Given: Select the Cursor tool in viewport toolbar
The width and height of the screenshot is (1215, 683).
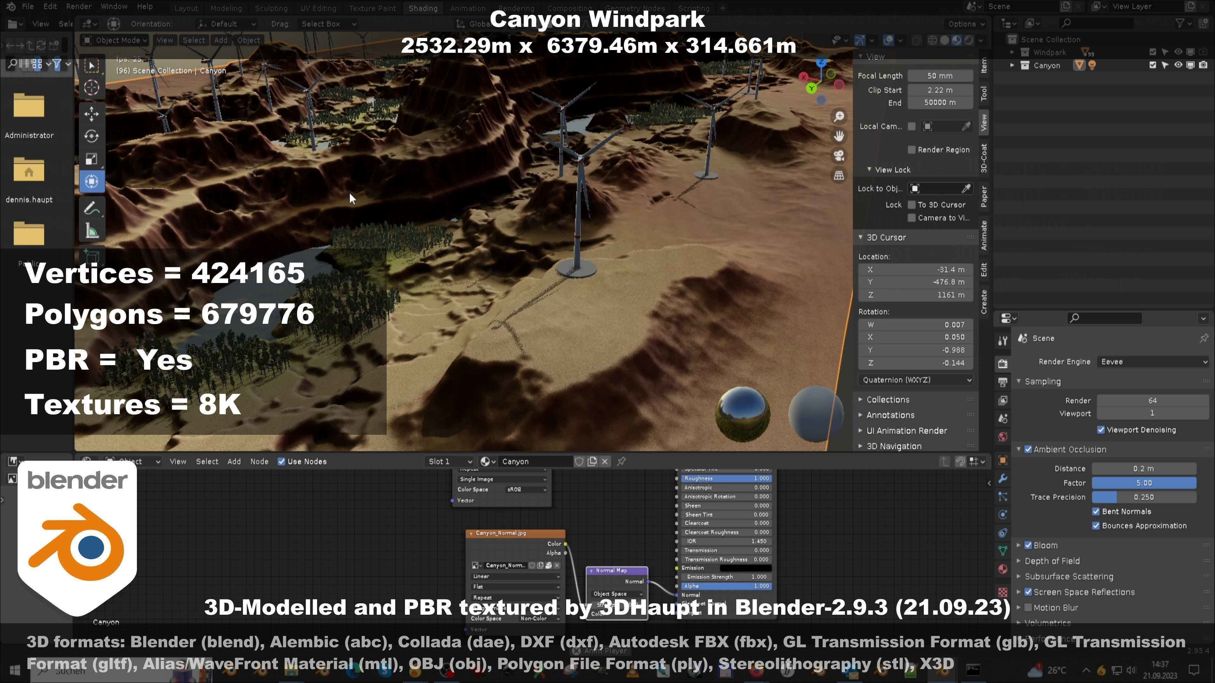Looking at the screenshot, I should [91, 88].
